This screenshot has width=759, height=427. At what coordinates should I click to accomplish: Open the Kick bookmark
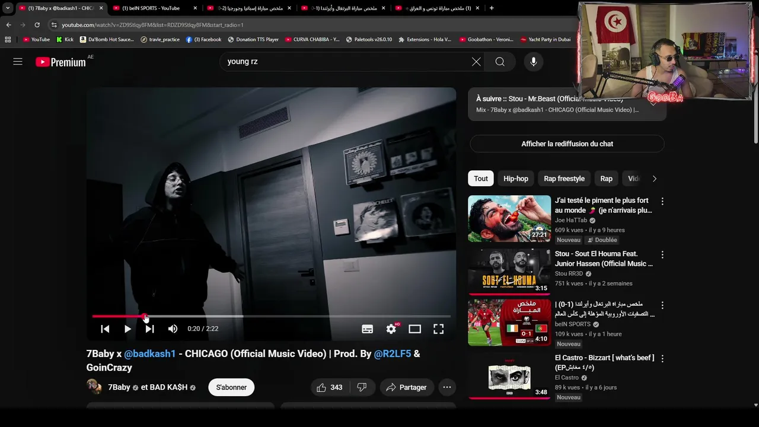[65, 40]
